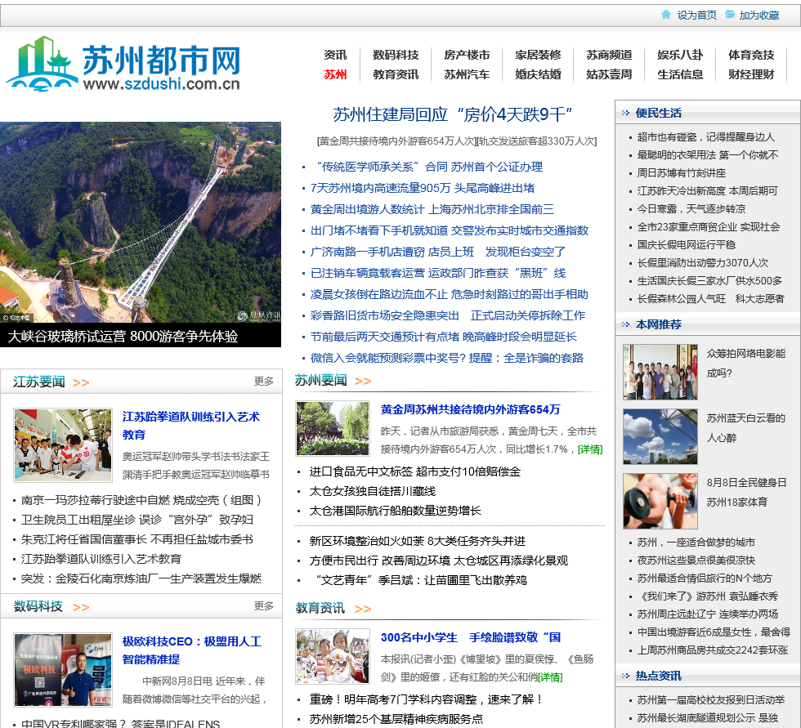Screen dimensions: 801x728
Task: Open 苏州，一座适合做梦的城市 link
Action: [696, 543]
